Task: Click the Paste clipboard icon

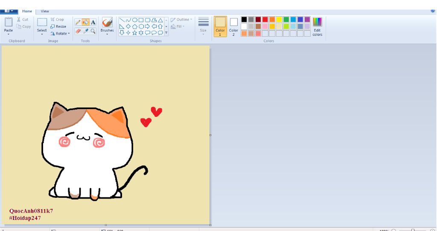Action: [9, 22]
